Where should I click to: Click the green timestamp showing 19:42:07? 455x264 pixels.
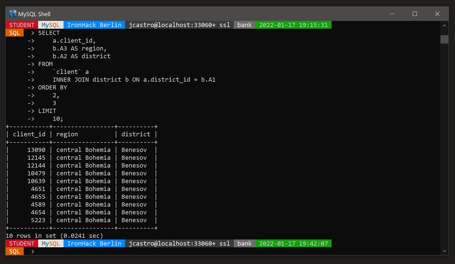point(293,243)
